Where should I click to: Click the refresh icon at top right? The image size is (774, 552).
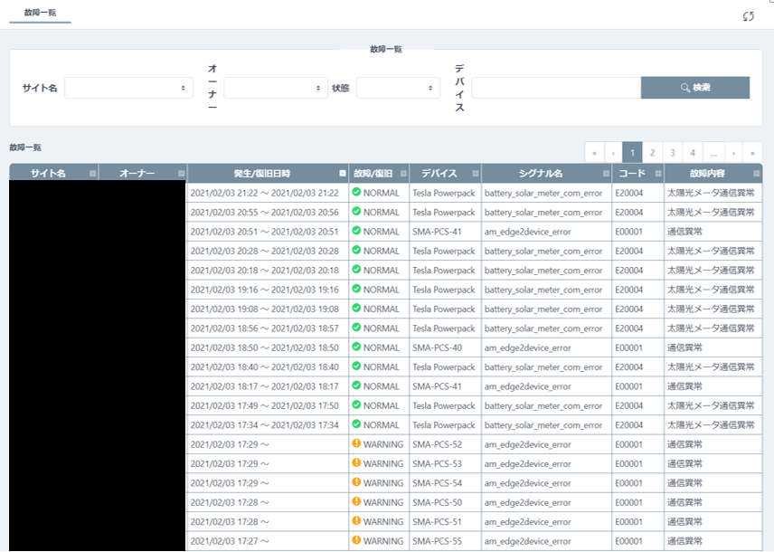(749, 16)
